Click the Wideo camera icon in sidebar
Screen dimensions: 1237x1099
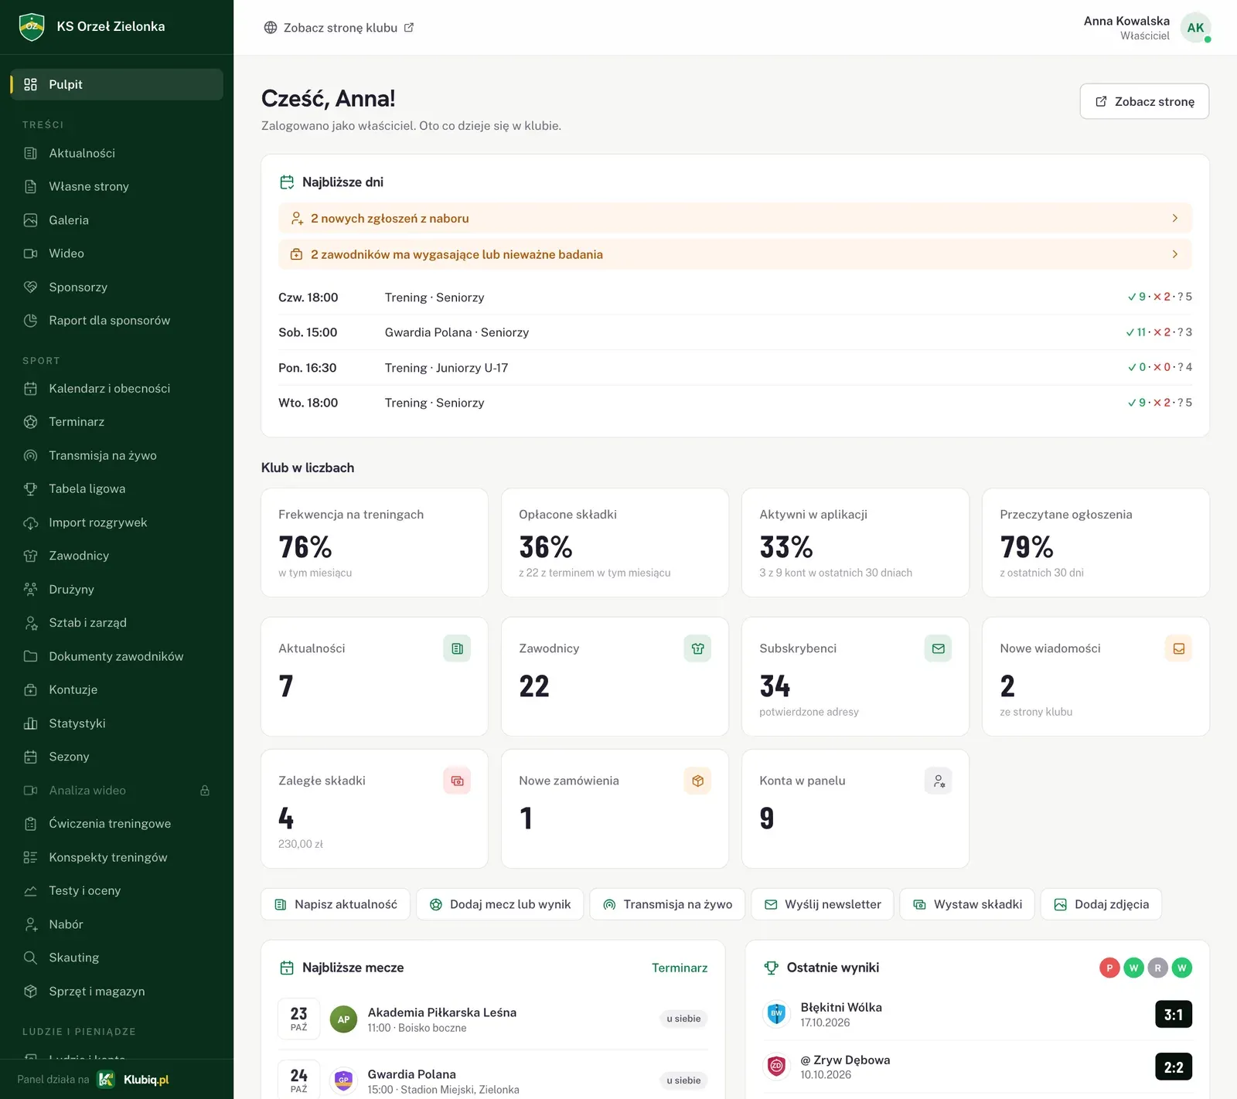(x=31, y=253)
